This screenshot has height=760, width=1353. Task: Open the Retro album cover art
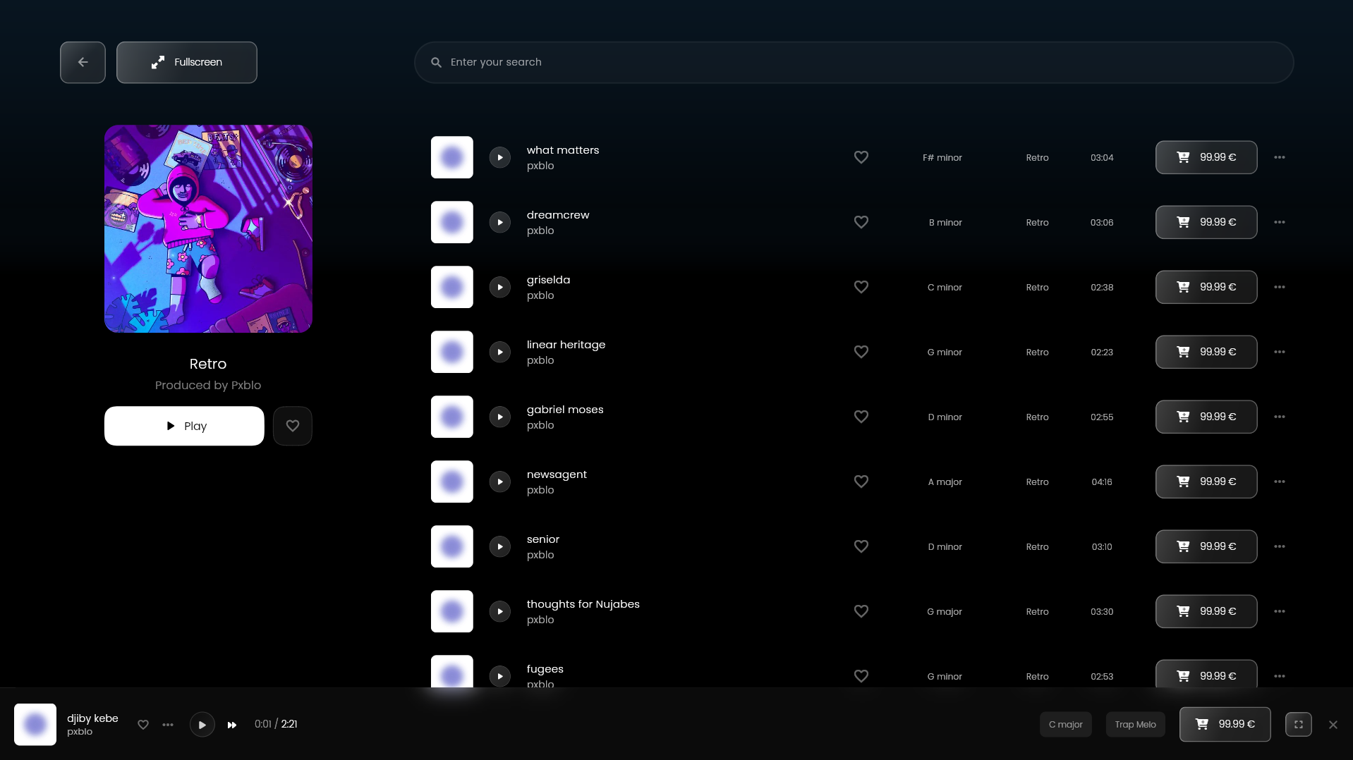click(x=208, y=228)
